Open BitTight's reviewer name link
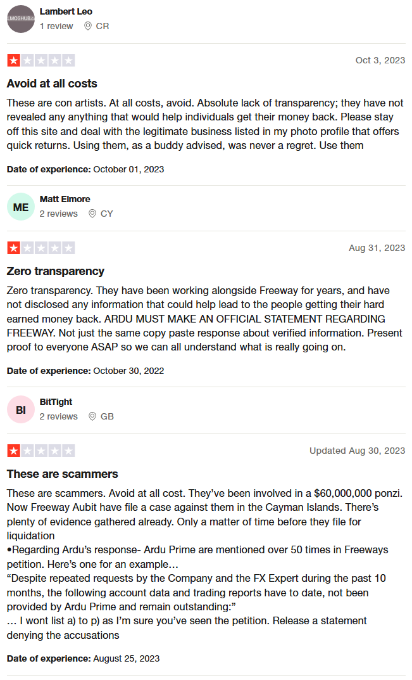Viewport: 412px width, 680px height. 56,402
